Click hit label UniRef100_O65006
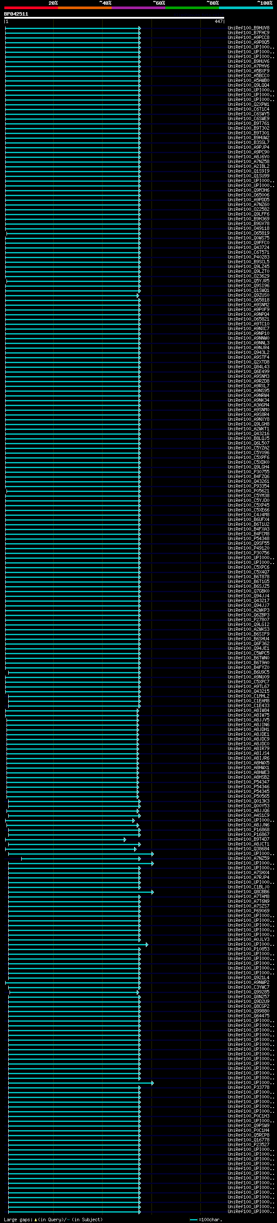The image size is (277, 1223). [x=248, y=195]
